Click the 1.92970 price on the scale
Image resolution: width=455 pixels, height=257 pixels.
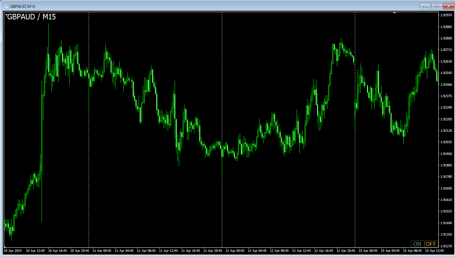(446, 15)
